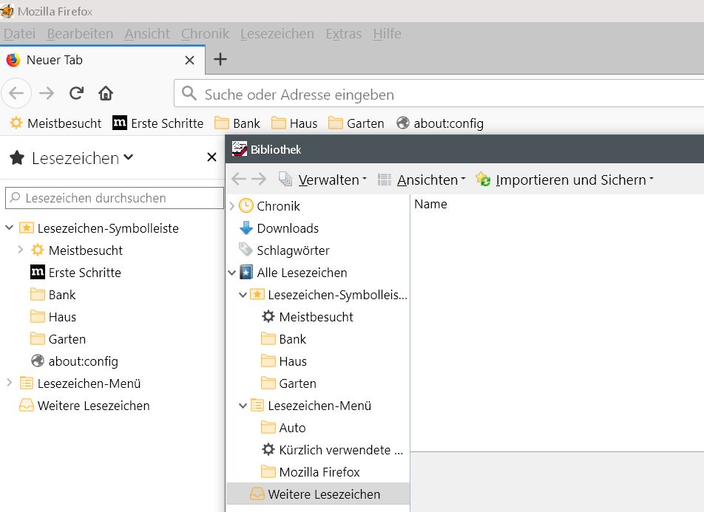Open Importieren und Sichern menu
704x512 pixels.
(564, 180)
